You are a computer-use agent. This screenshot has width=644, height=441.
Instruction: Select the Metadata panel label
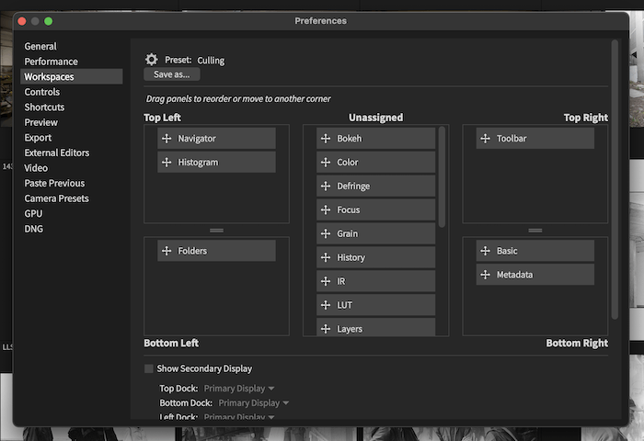(x=514, y=275)
